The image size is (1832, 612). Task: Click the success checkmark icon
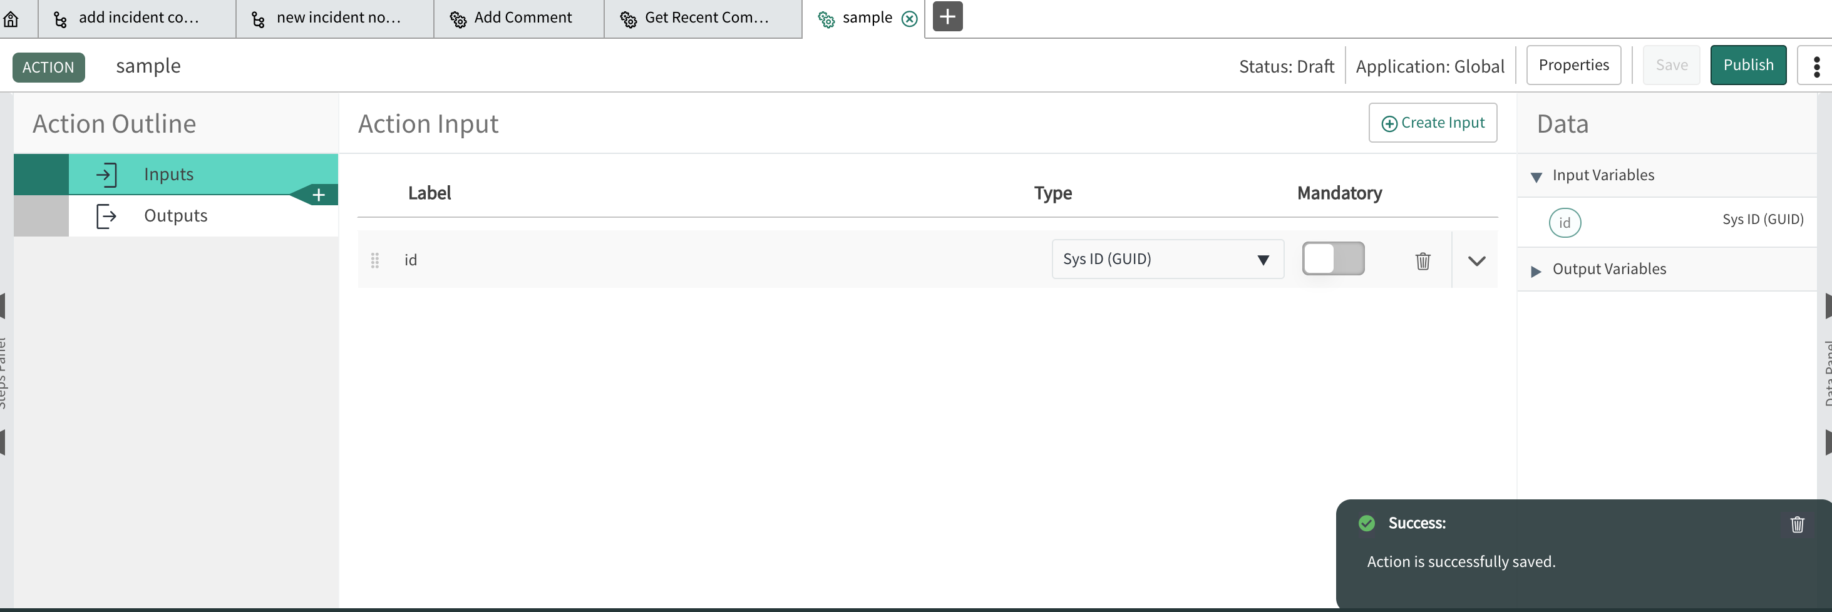pos(1366,523)
